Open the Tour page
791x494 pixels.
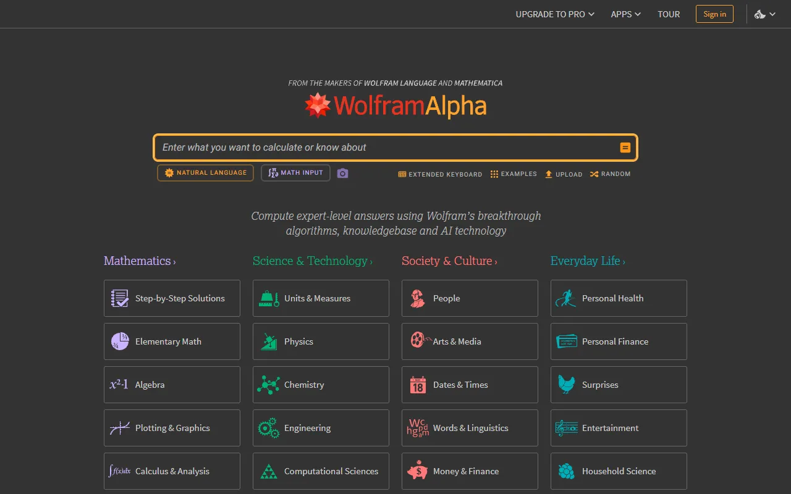point(669,14)
